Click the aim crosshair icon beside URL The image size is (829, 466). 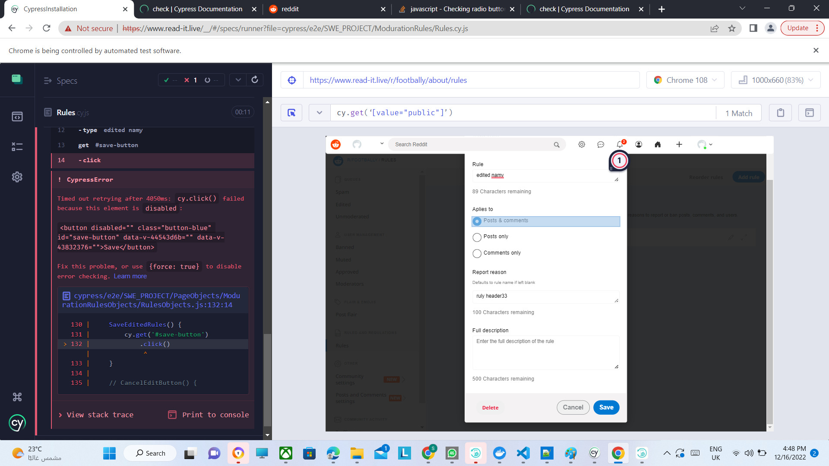pyautogui.click(x=292, y=80)
